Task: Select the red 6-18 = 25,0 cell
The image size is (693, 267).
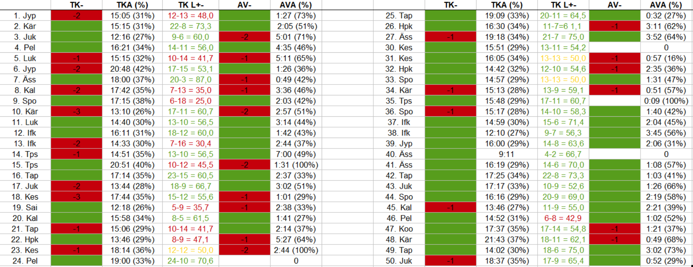Action: click(190, 101)
